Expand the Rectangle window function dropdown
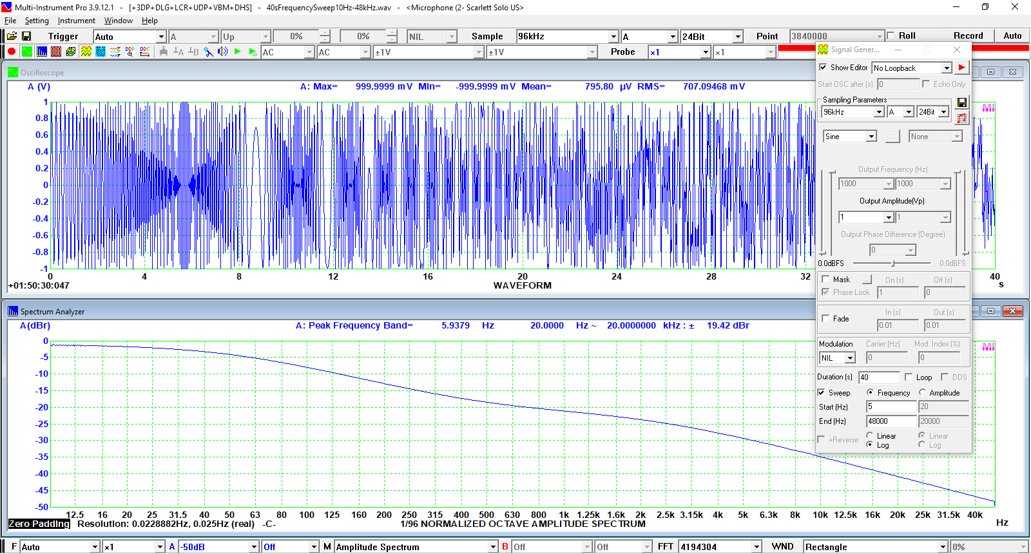 point(942,547)
